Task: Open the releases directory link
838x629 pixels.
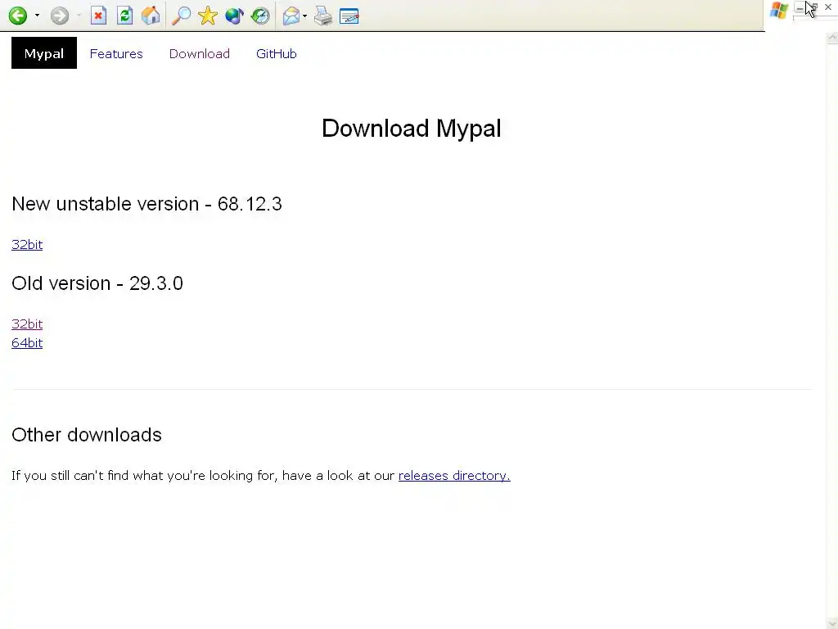Action: click(x=454, y=476)
